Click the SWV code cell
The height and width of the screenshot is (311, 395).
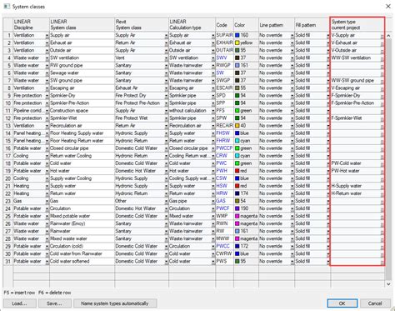(x=224, y=58)
